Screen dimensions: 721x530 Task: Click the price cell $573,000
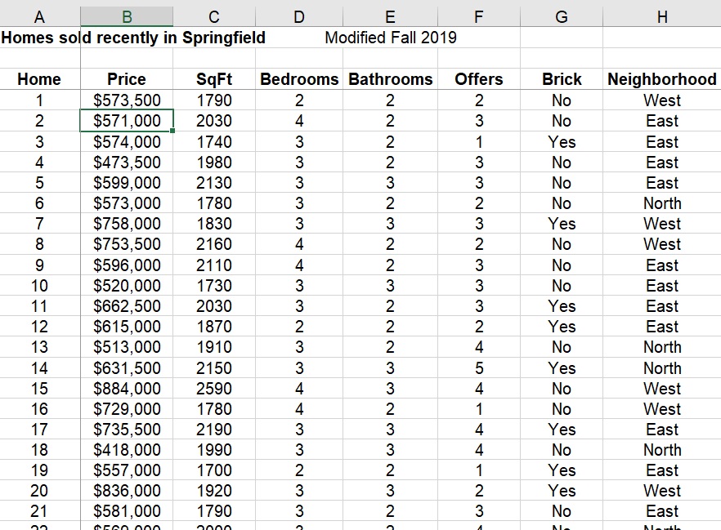tap(127, 203)
